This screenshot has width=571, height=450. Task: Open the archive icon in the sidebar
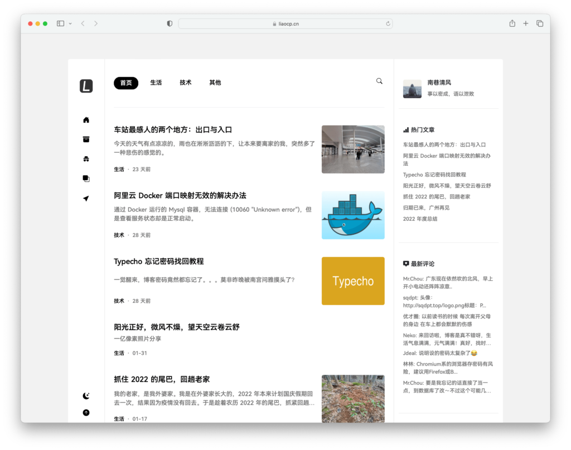pyautogui.click(x=86, y=139)
